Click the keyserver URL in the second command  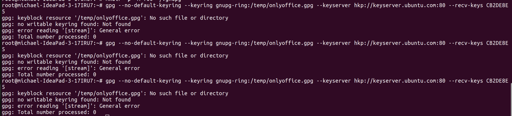click(400, 43)
